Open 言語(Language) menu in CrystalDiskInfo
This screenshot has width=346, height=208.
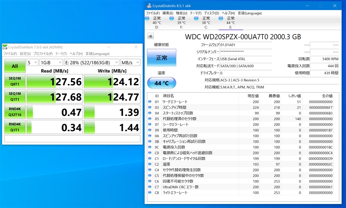tap(250, 13)
